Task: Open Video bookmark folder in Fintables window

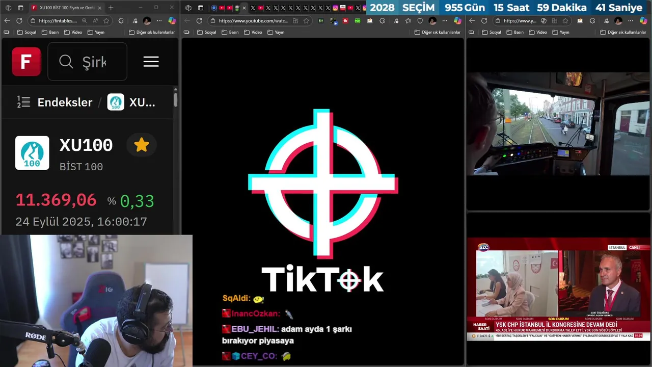Action: coord(73,32)
